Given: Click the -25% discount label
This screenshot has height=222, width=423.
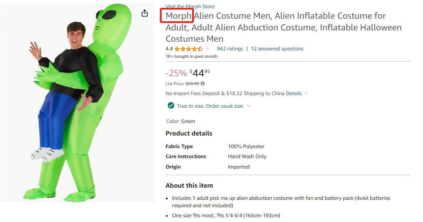Looking at the screenshot, I should (176, 73).
